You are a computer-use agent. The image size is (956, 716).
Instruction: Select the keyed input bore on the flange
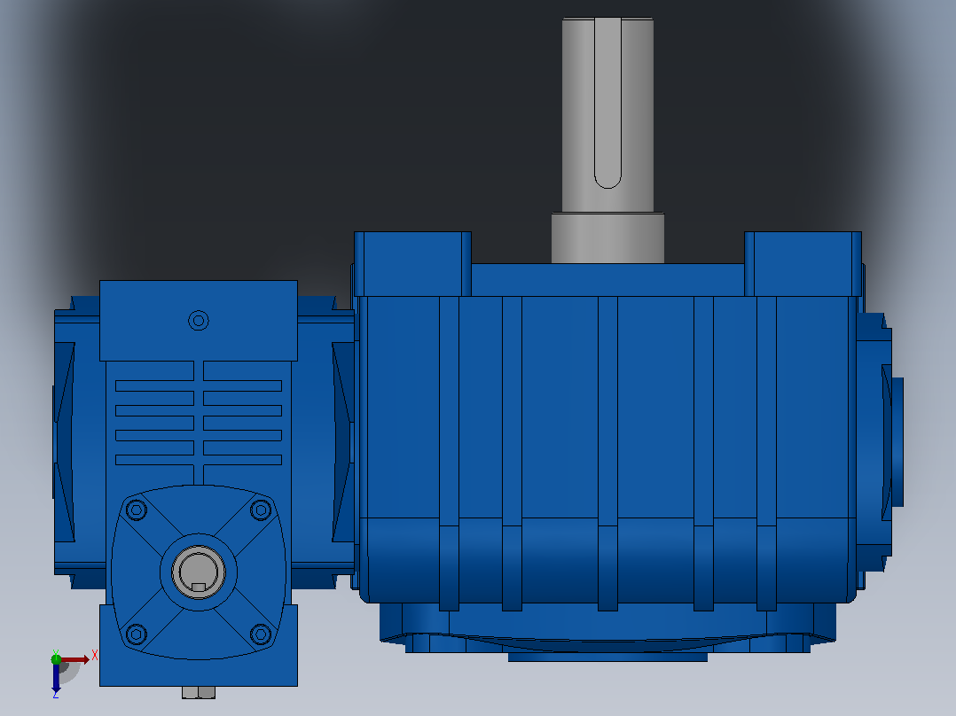199,572
